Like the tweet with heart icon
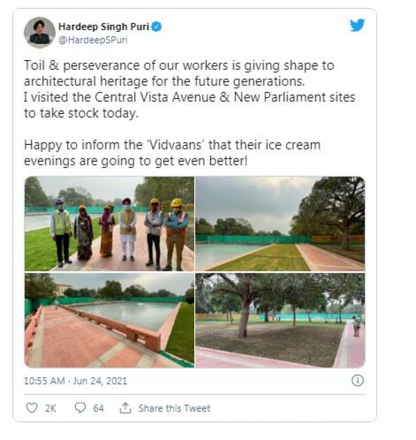This screenshot has width=416, height=440. click(x=31, y=408)
